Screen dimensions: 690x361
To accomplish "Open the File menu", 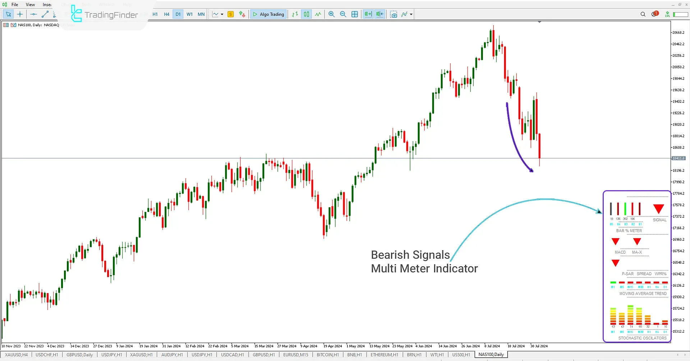I will [15, 4].
